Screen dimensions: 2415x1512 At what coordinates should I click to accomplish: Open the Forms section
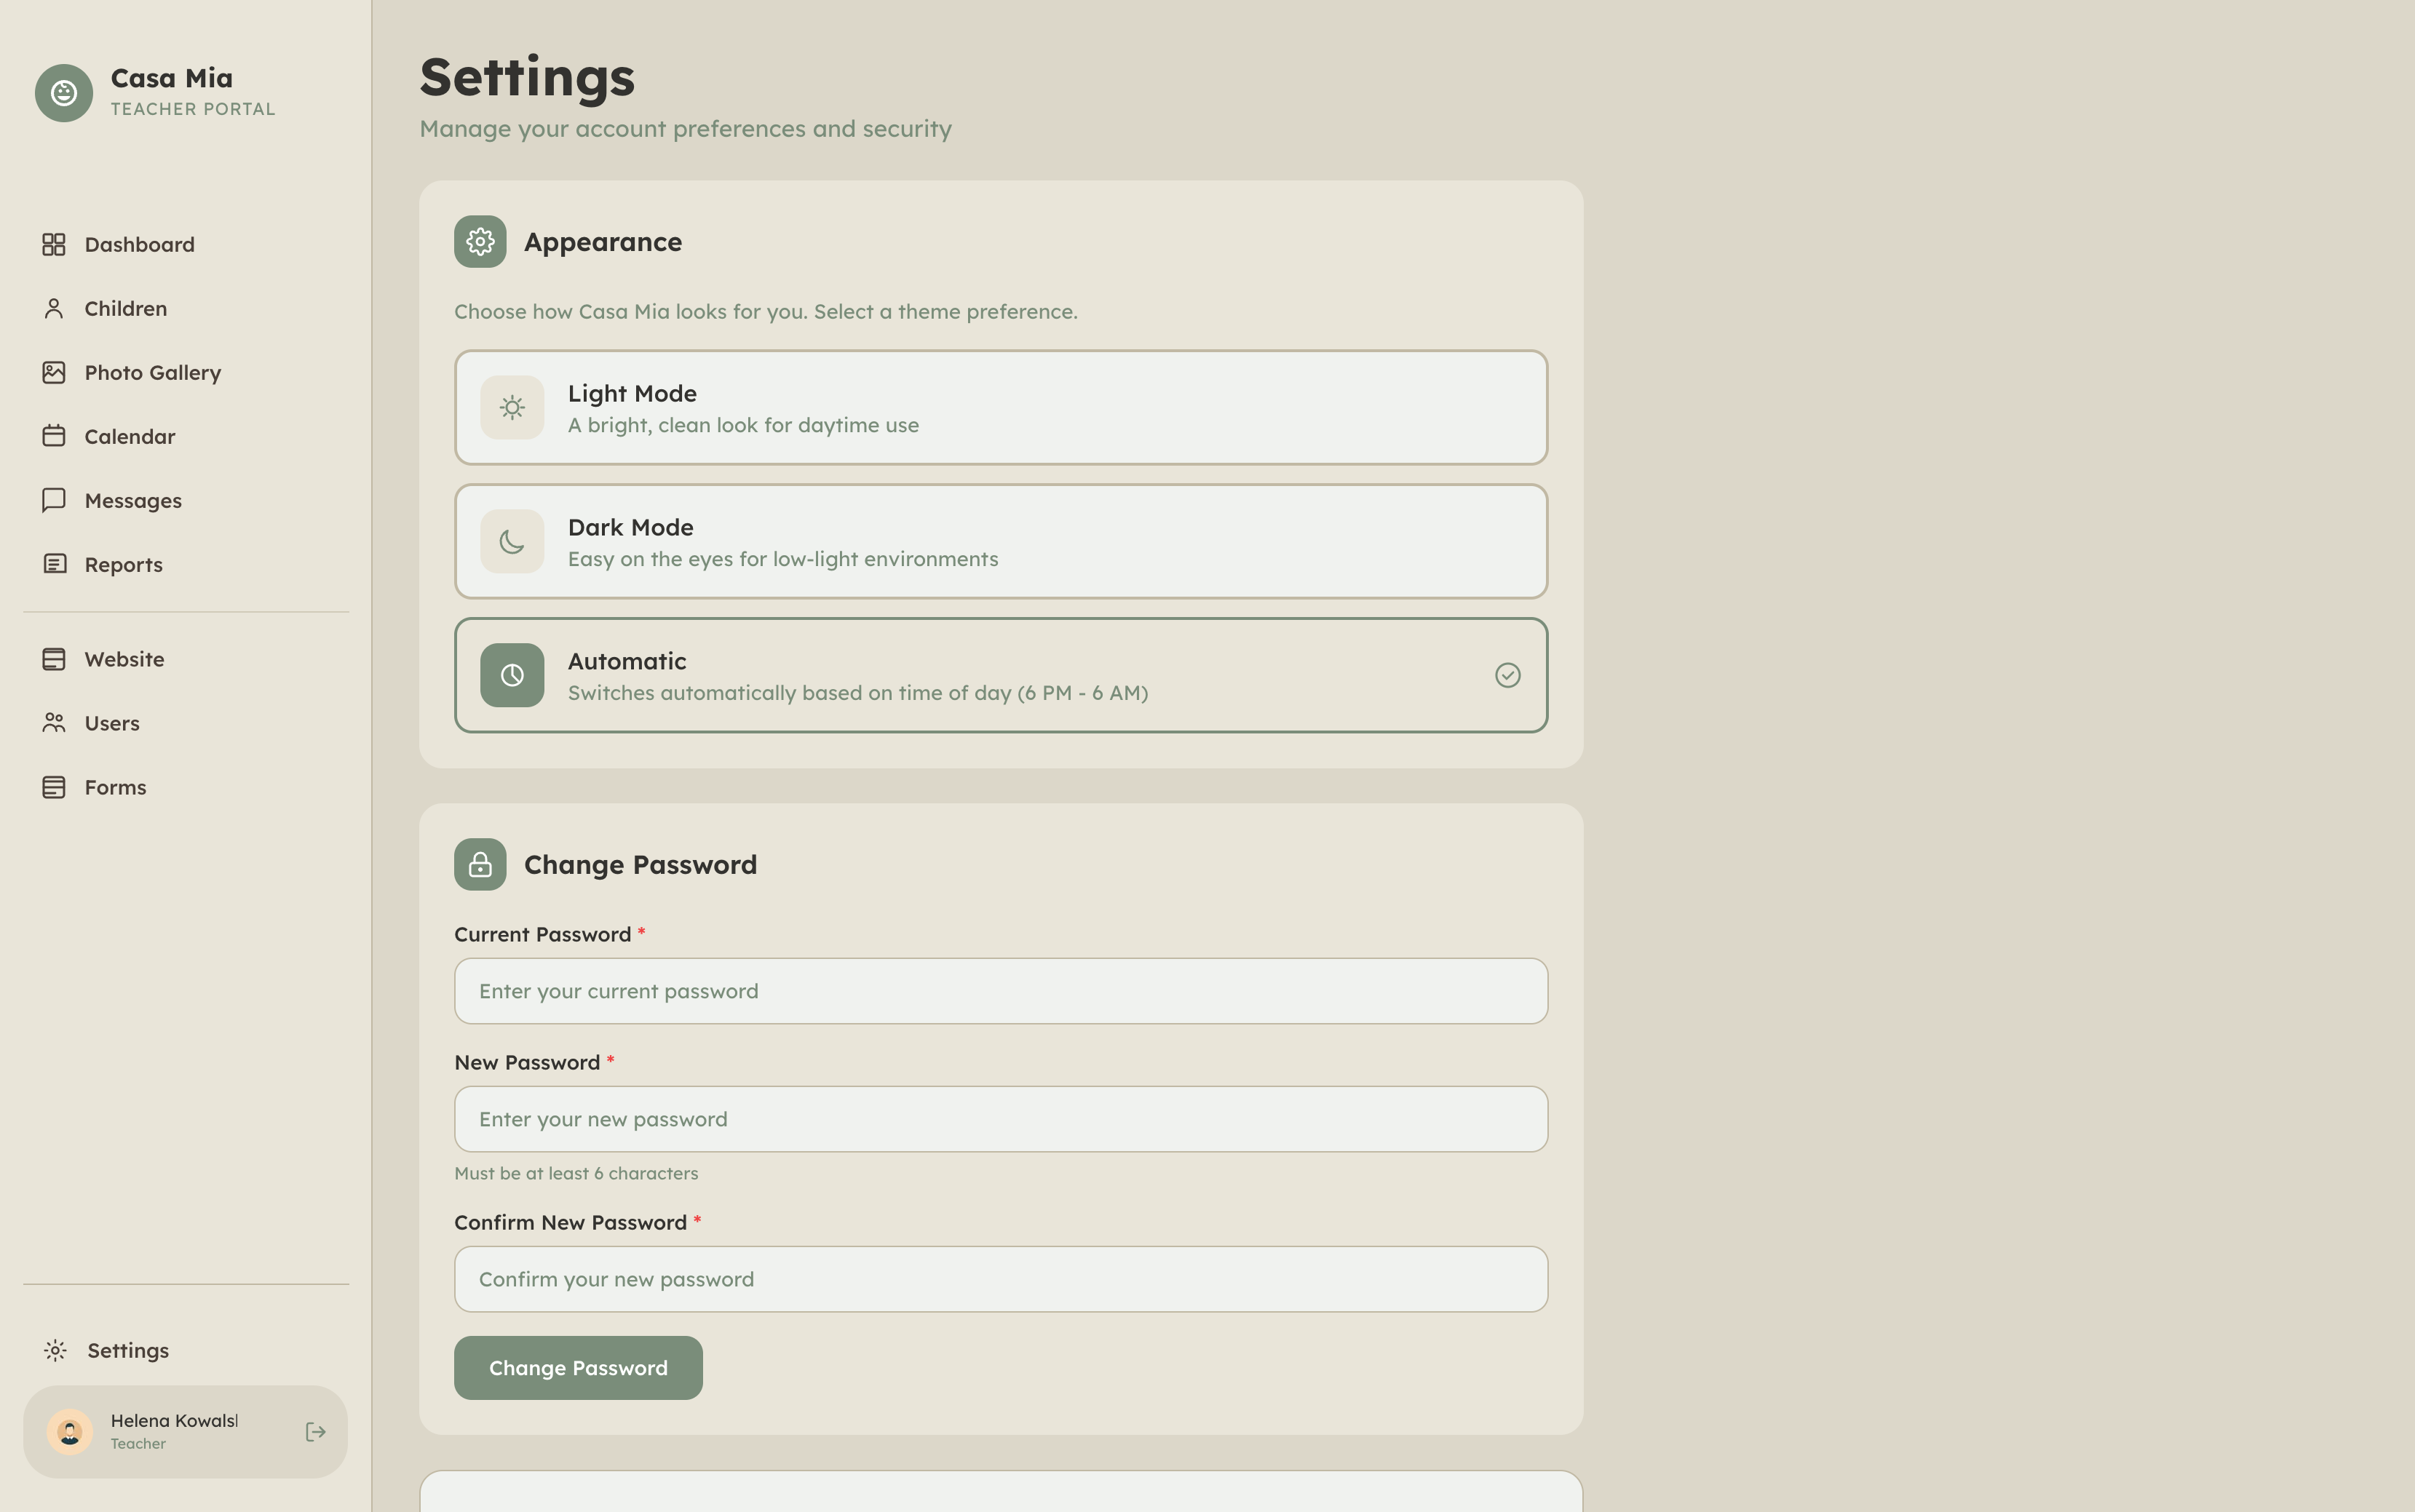click(115, 787)
